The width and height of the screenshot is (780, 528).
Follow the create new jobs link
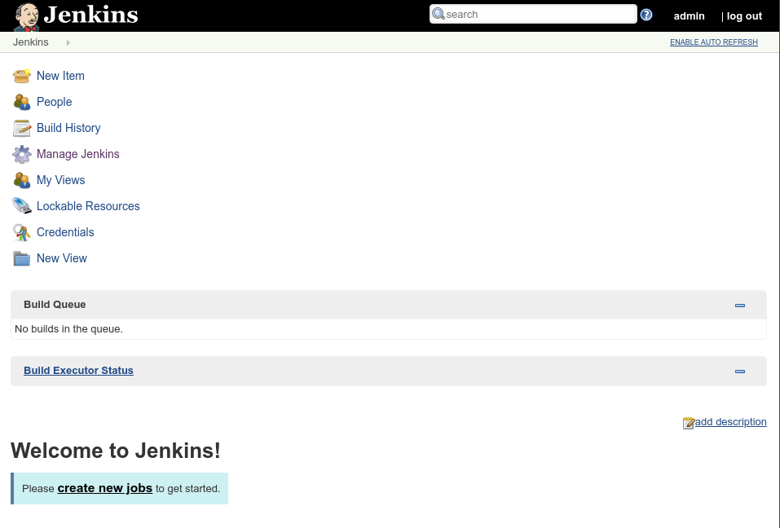tap(104, 488)
